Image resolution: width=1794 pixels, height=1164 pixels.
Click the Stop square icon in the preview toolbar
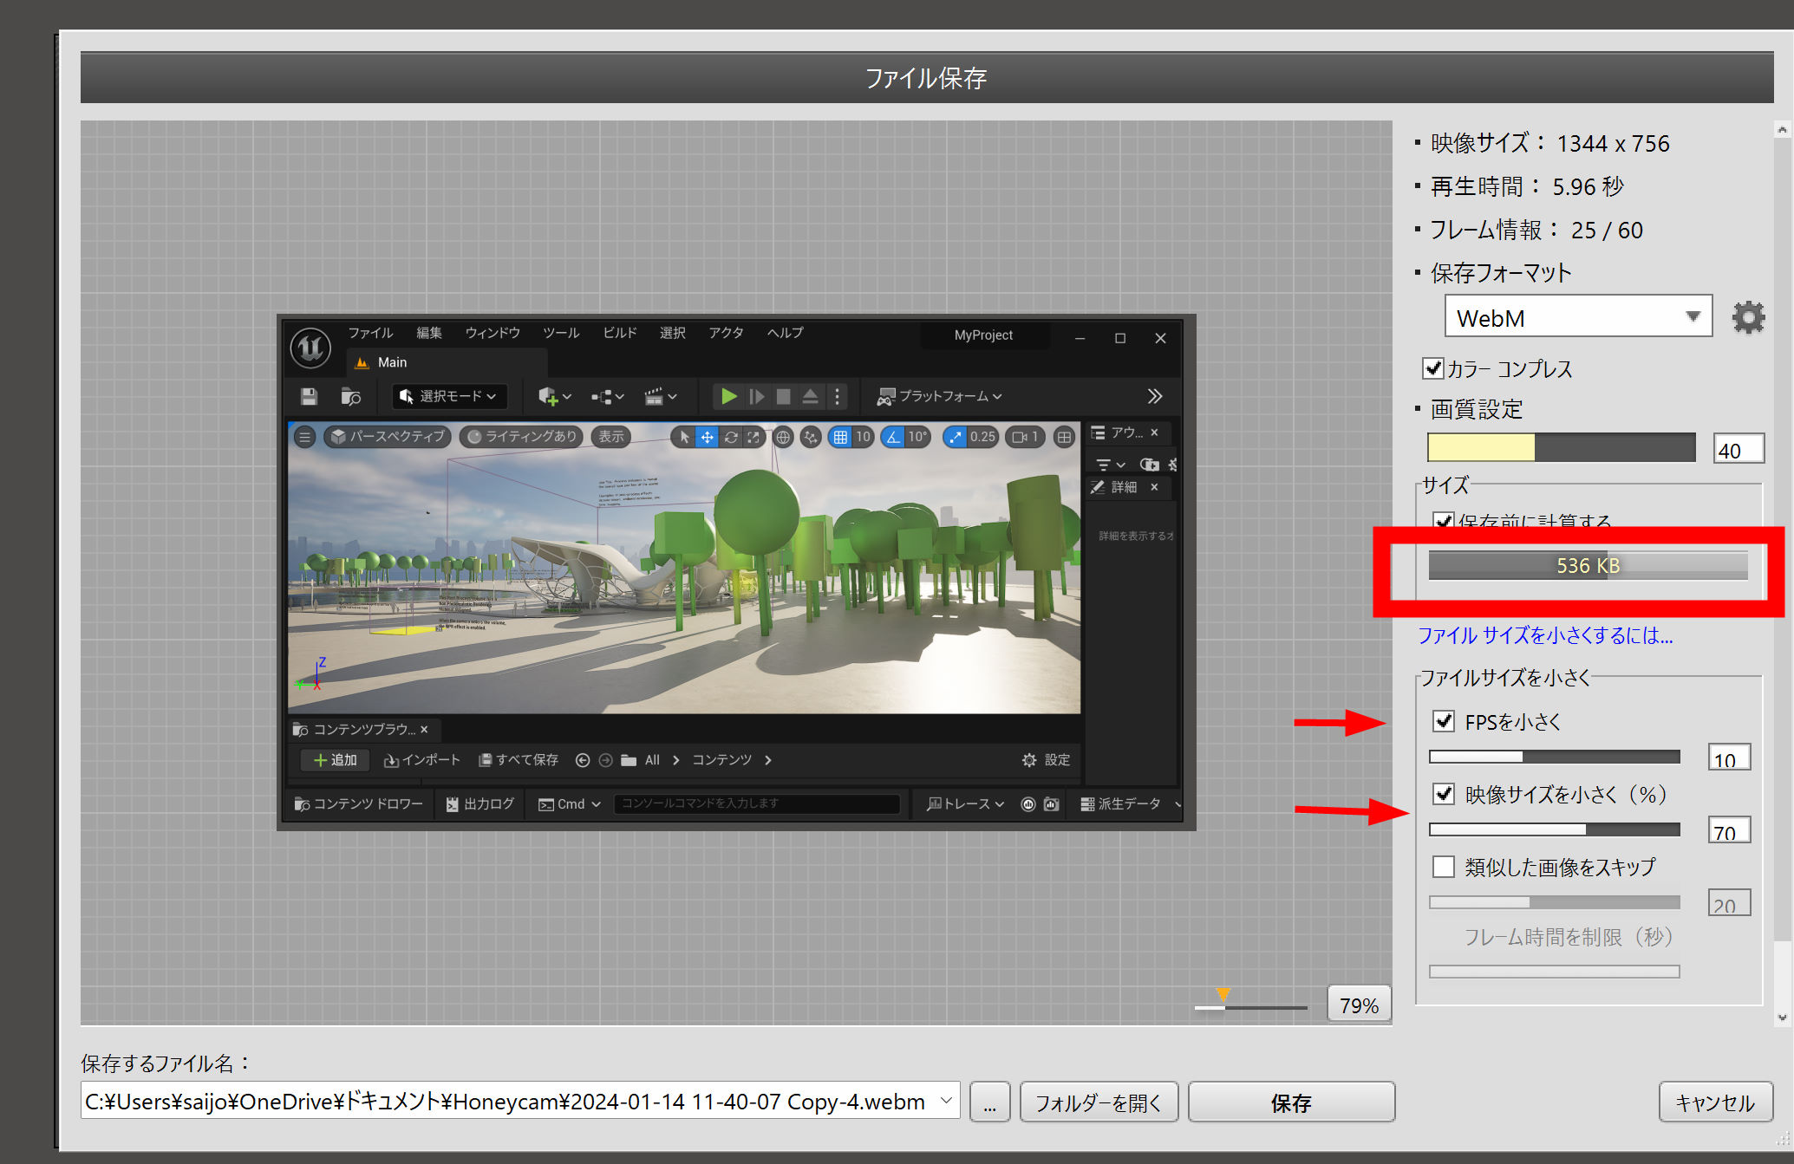pos(783,396)
